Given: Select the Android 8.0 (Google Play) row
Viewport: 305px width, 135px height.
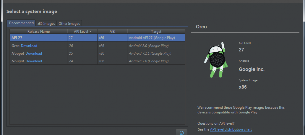Looking at the screenshot, I should (x=149, y=46).
